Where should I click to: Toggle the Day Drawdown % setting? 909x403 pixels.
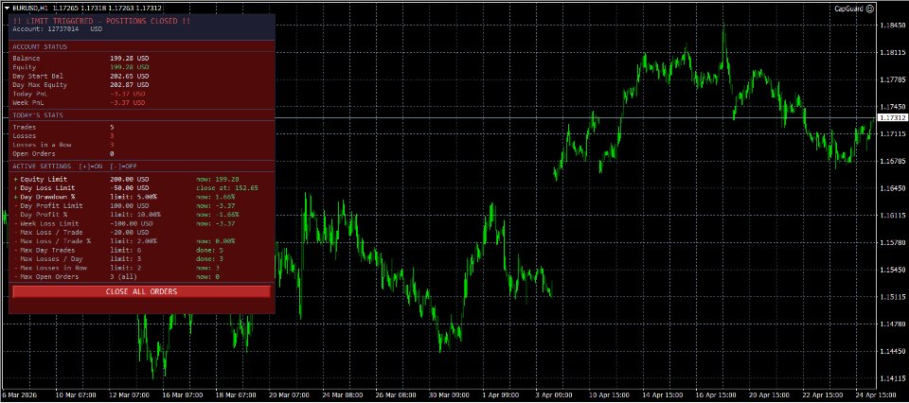coord(16,197)
